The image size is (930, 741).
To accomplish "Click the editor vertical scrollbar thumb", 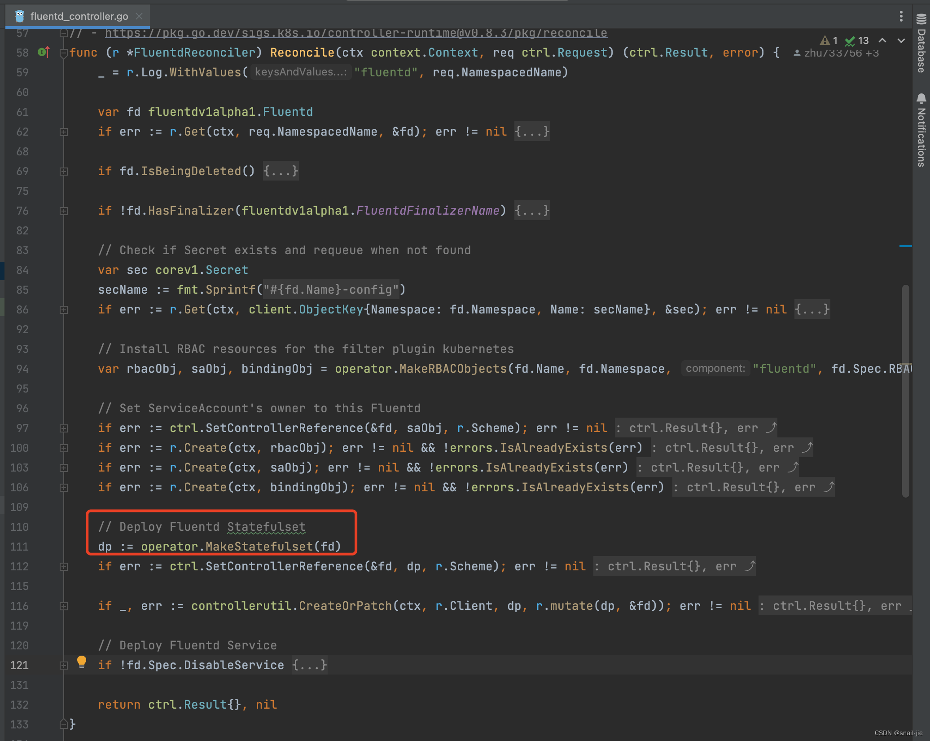I will 905,391.
